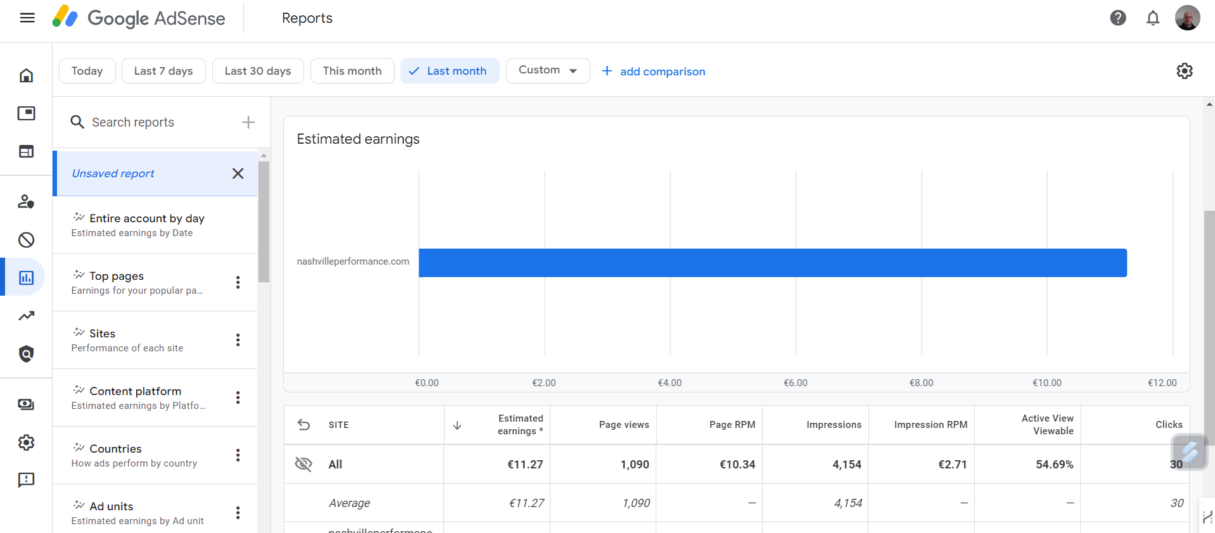Screen dimensions: 1215x533
Task: Open Blocking controls sidebar icon
Action: pyautogui.click(x=26, y=240)
